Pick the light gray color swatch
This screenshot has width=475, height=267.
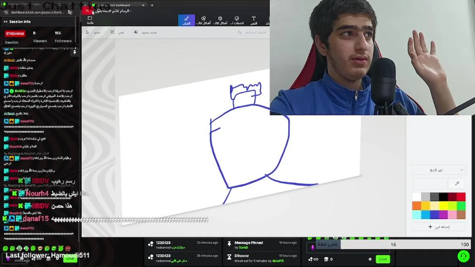[425, 197]
